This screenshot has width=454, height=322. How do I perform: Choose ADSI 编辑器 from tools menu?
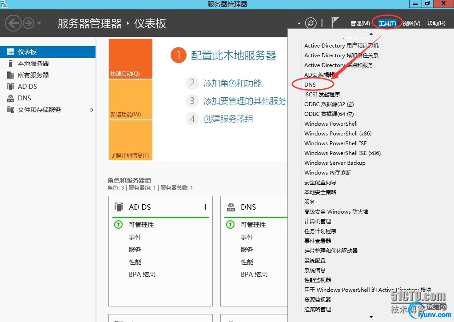(319, 75)
